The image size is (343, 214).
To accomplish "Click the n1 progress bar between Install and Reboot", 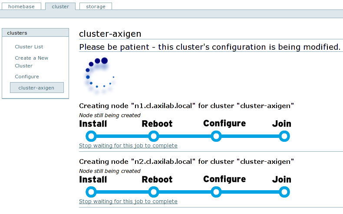I will point(122,136).
